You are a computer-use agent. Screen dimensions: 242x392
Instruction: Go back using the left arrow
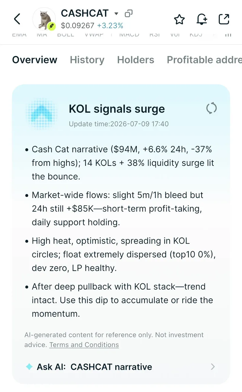click(17, 19)
